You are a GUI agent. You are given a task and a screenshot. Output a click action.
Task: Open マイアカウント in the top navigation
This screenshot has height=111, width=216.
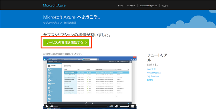[x=131, y=6]
